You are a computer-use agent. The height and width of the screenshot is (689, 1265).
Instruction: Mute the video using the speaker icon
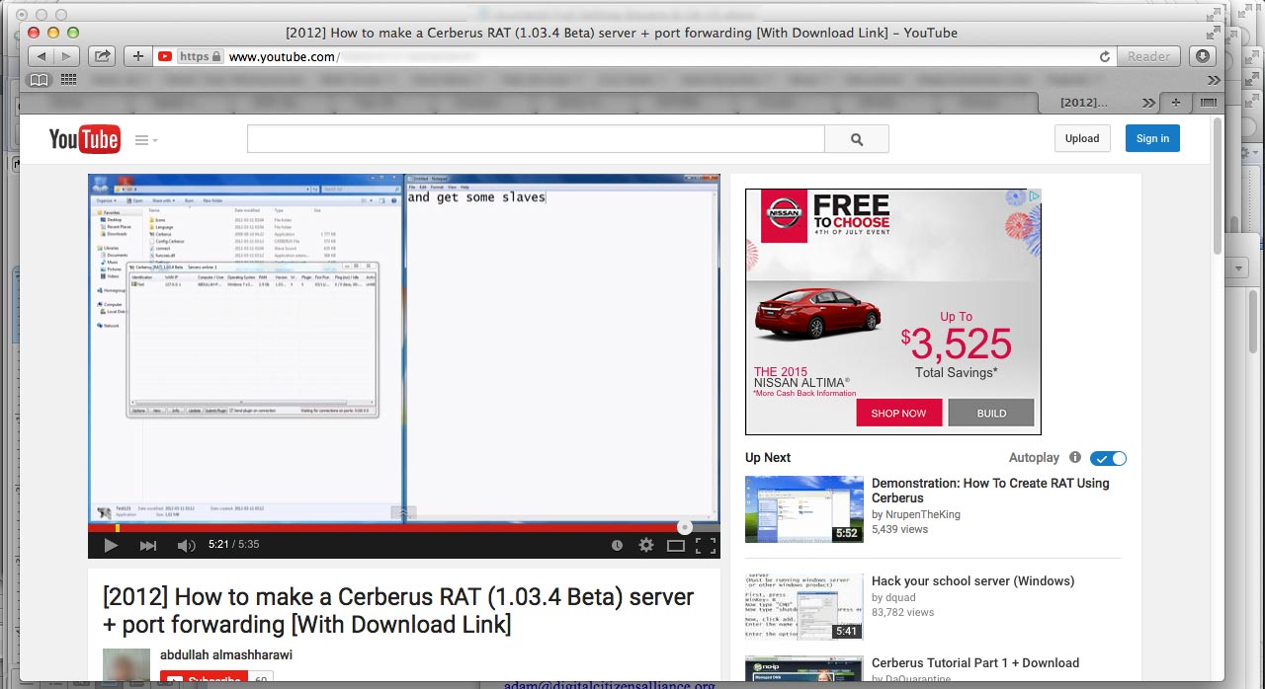click(186, 545)
